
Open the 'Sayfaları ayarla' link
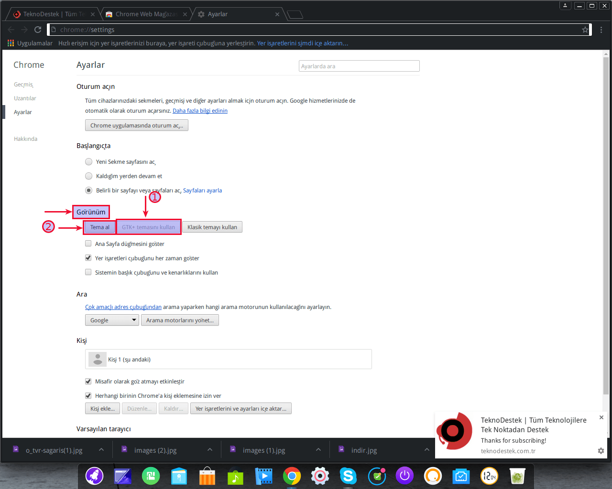pos(202,191)
